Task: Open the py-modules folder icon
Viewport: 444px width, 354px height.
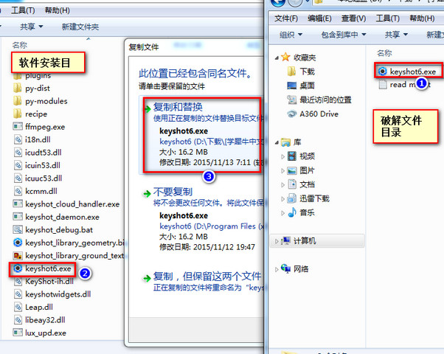Action: [x=18, y=101]
